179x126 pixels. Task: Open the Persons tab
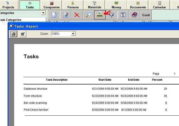pos(73,5)
